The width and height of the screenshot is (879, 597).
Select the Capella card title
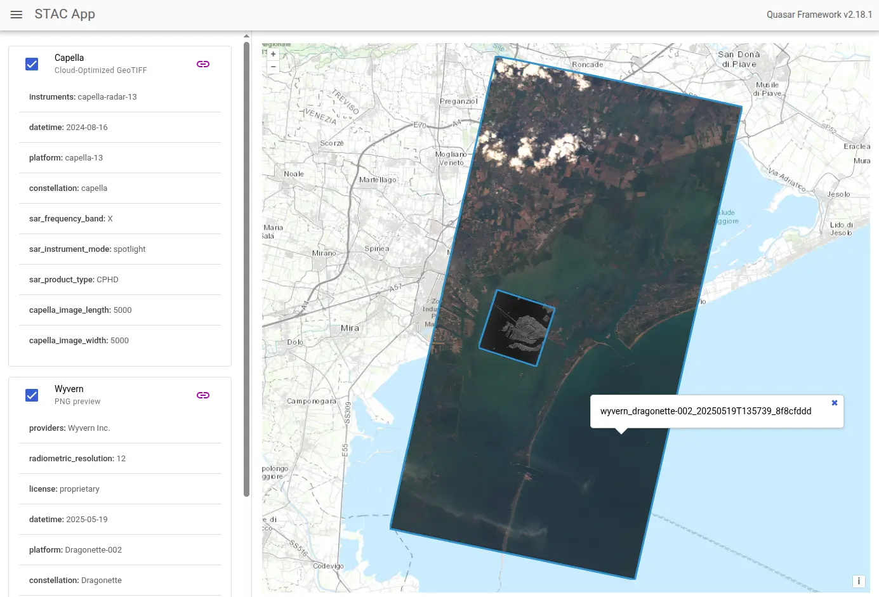coord(69,58)
